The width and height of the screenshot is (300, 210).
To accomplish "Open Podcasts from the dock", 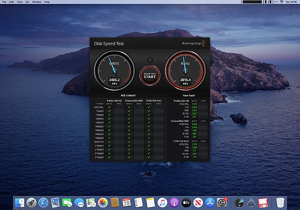I will pyautogui.click(x=174, y=202).
